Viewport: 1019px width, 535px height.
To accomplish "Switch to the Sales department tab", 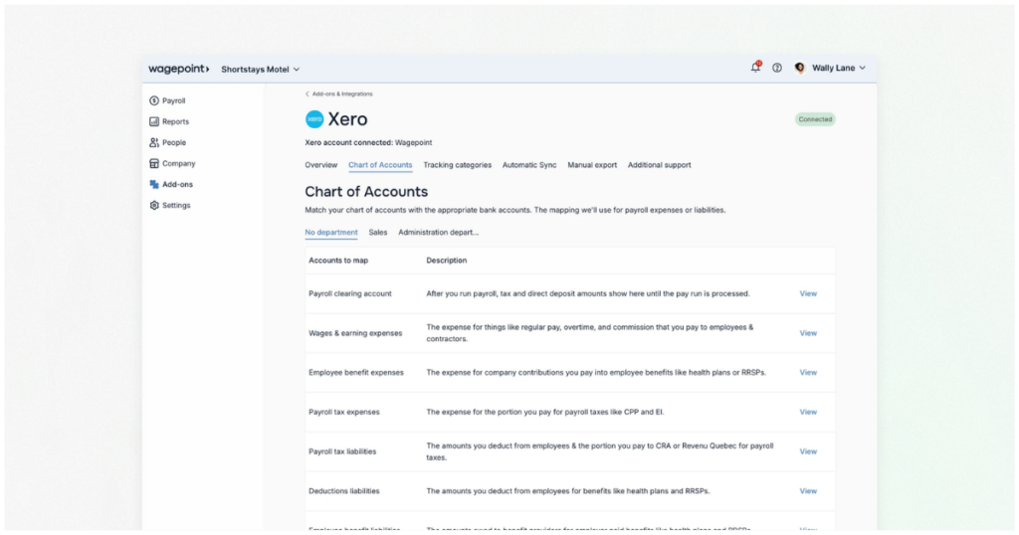I will [x=377, y=233].
